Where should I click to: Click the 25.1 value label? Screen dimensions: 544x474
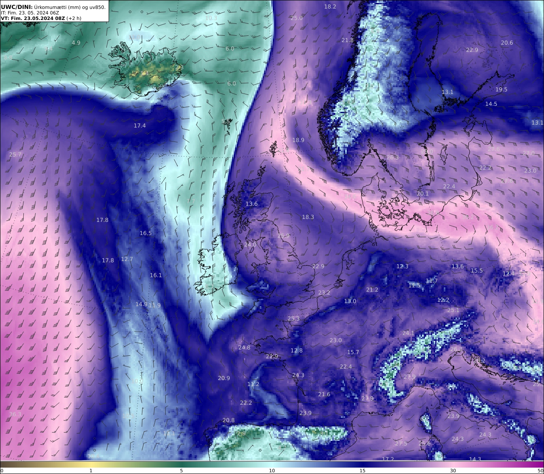pos(453,310)
